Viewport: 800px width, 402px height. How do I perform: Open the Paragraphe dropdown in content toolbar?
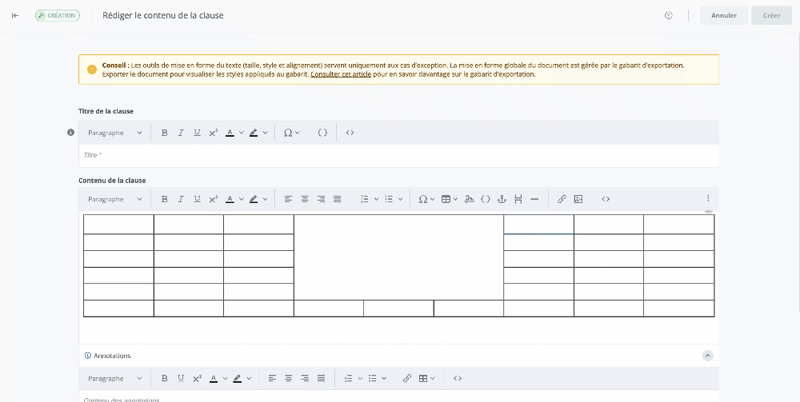(x=115, y=199)
